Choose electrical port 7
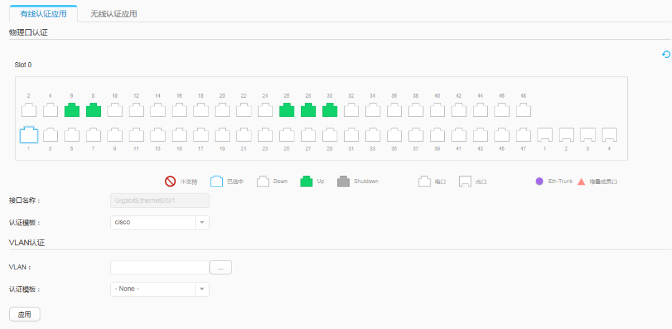The width and height of the screenshot is (672, 329). (93, 135)
